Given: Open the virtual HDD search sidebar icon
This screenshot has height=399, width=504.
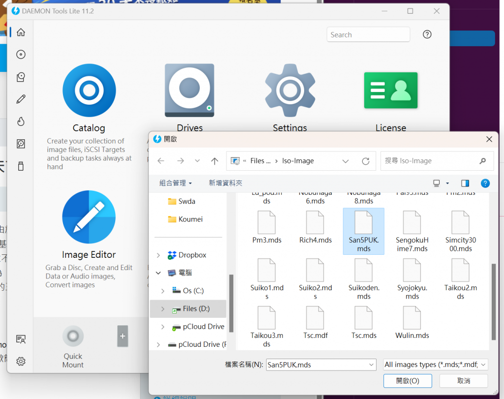Looking at the screenshot, I should pos(21,144).
